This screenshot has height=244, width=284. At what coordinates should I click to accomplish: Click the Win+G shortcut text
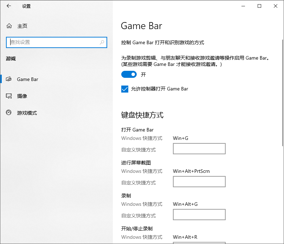tap(181, 138)
